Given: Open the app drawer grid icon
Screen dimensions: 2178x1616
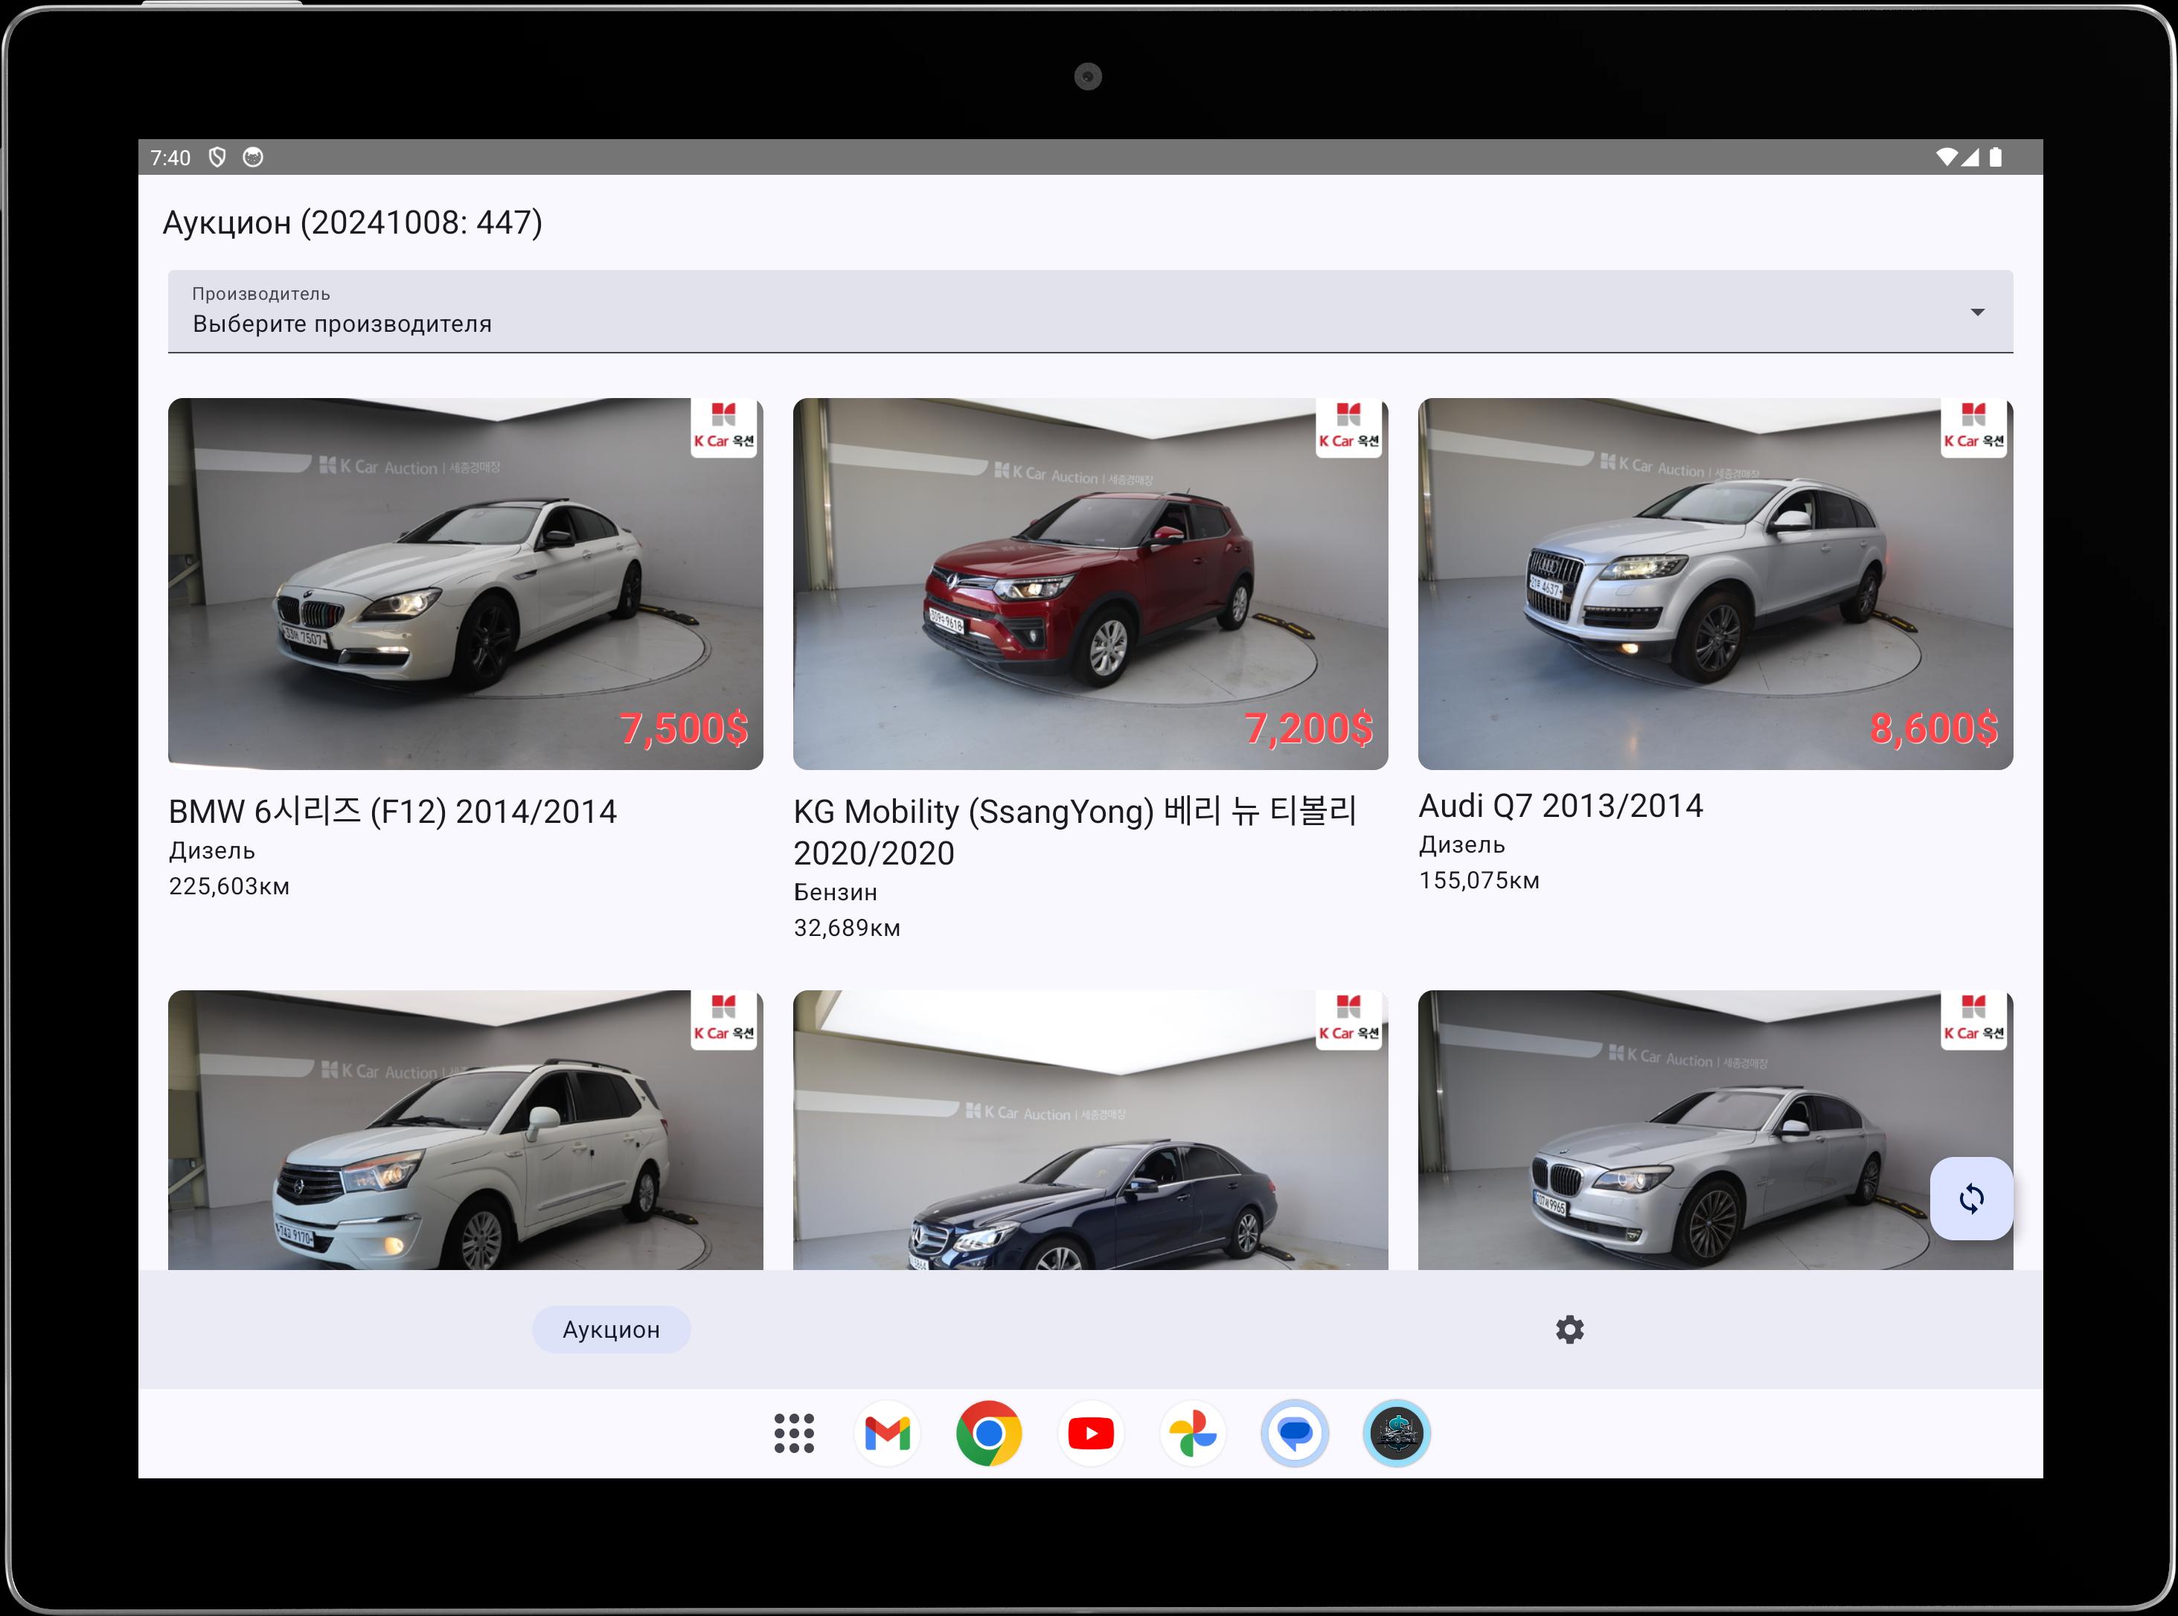Looking at the screenshot, I should pos(793,1433).
